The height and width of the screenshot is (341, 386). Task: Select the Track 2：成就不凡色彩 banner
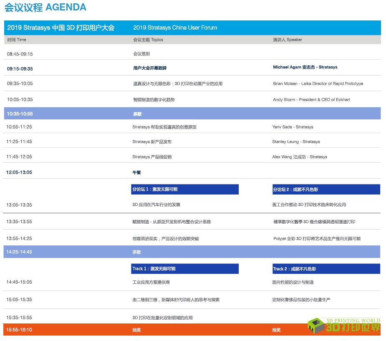(x=326, y=269)
